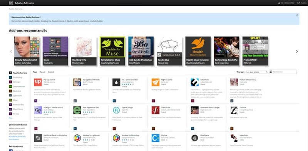Open the Templates for Muse thumbnail

pyautogui.click(x=112, y=51)
